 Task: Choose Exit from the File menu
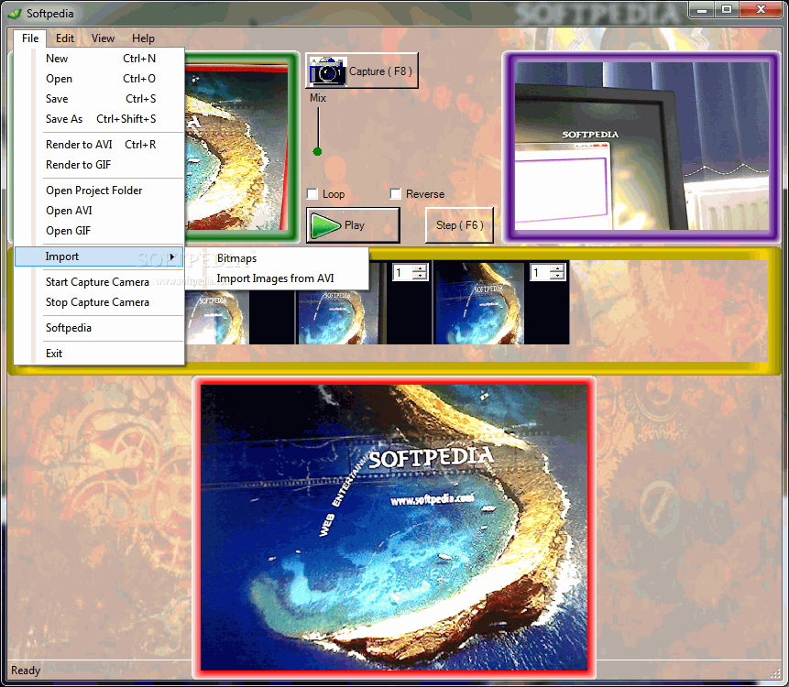[100, 353]
